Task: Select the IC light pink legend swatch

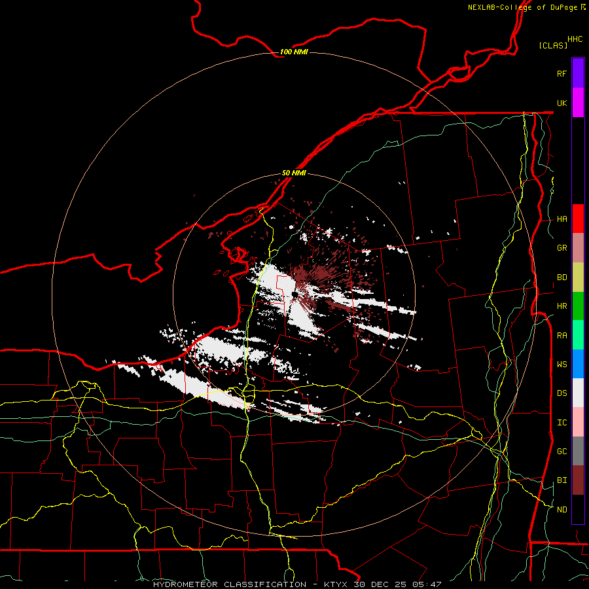Action: (x=578, y=422)
